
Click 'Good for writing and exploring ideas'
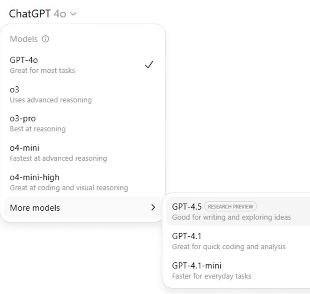pyautogui.click(x=232, y=217)
